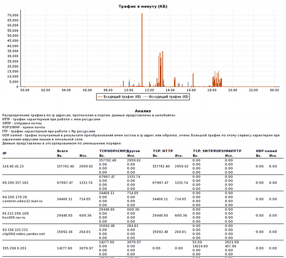Click the 'Анализ' section heading
The width and height of the screenshot is (286, 258).
[143, 111]
